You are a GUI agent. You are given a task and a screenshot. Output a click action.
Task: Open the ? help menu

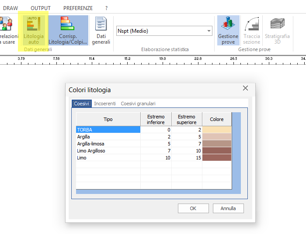coord(106,8)
